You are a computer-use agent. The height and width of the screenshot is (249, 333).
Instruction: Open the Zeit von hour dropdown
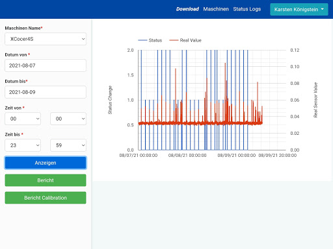[23, 119]
